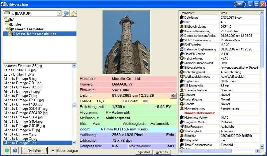Screen dimensions: 267x156
Task: Click the Schließen button
Action: [35, 151]
